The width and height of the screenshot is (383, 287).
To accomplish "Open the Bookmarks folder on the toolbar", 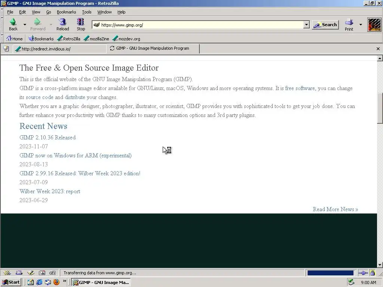I will (41, 38).
